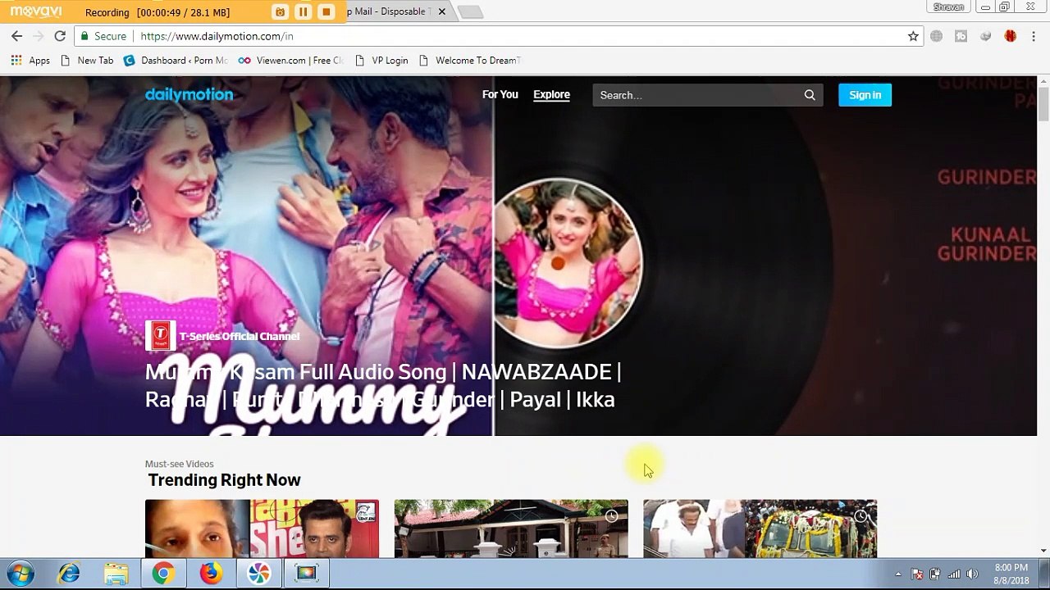Click the Trending Right Now heading
This screenshot has height=590, width=1050.
pyautogui.click(x=225, y=480)
